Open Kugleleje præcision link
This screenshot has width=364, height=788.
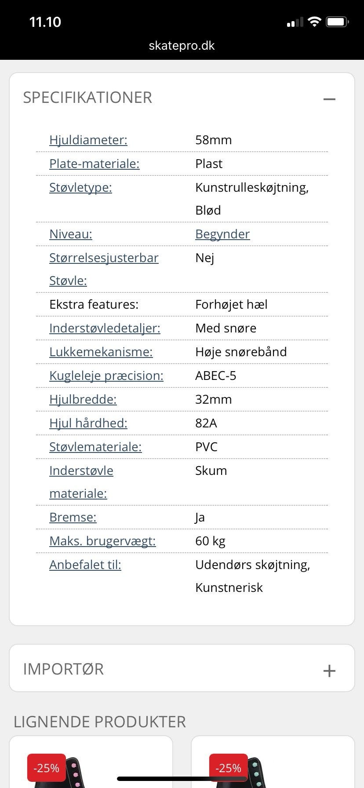click(106, 376)
